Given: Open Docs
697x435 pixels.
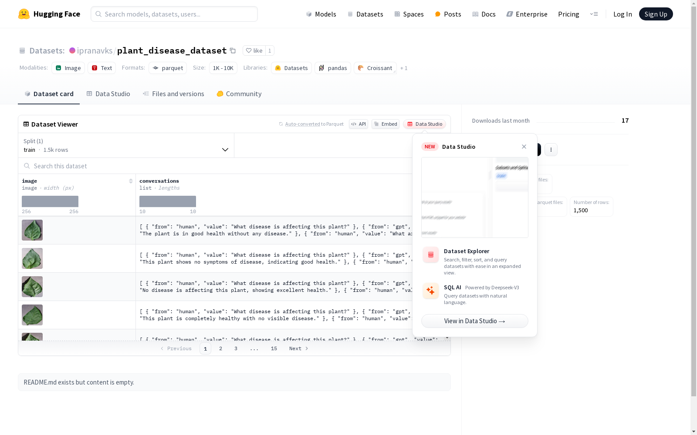Looking at the screenshot, I should 484,14.
